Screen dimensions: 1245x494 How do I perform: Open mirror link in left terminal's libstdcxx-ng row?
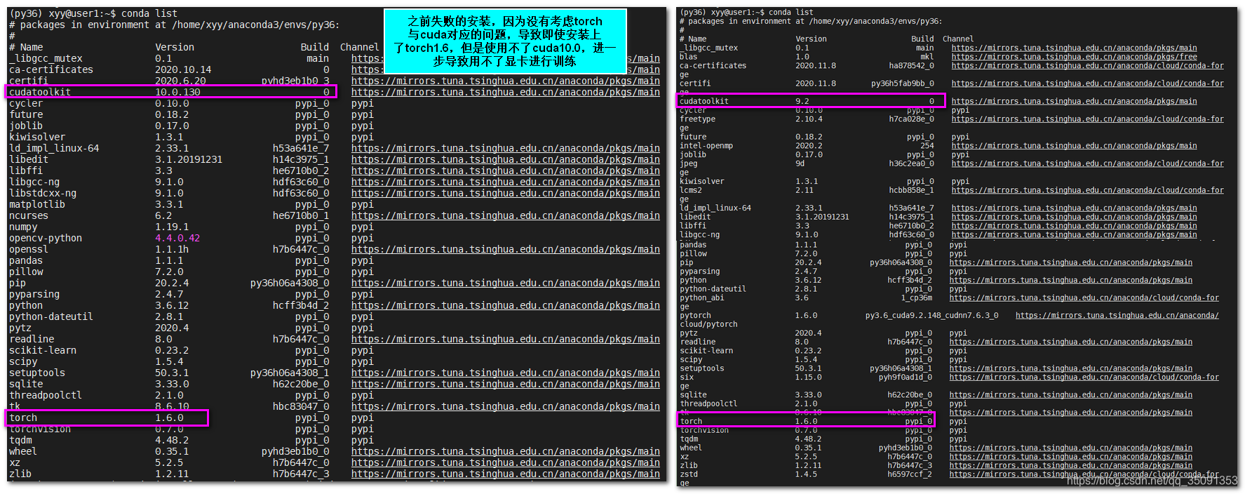click(505, 193)
